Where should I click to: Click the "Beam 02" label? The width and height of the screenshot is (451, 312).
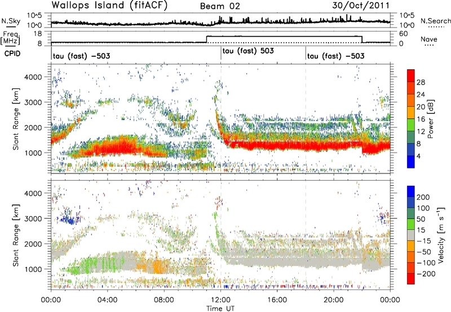point(220,6)
